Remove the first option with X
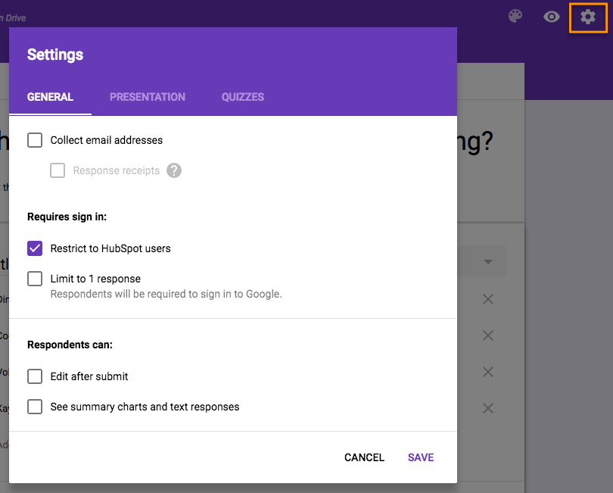The height and width of the screenshot is (493, 613). click(x=488, y=299)
